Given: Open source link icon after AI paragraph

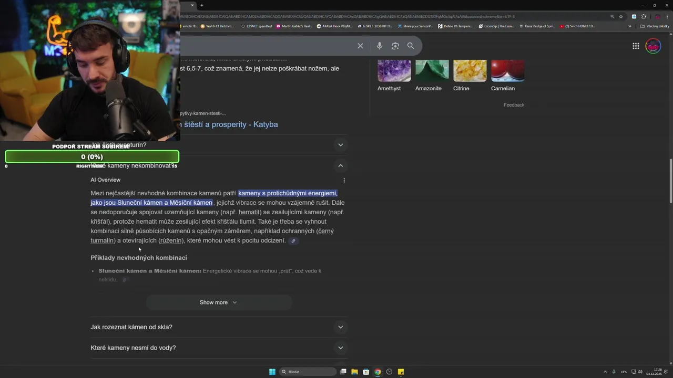Looking at the screenshot, I should (x=293, y=241).
